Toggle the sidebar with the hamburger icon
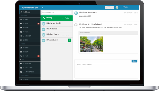 click(x=43, y=8)
